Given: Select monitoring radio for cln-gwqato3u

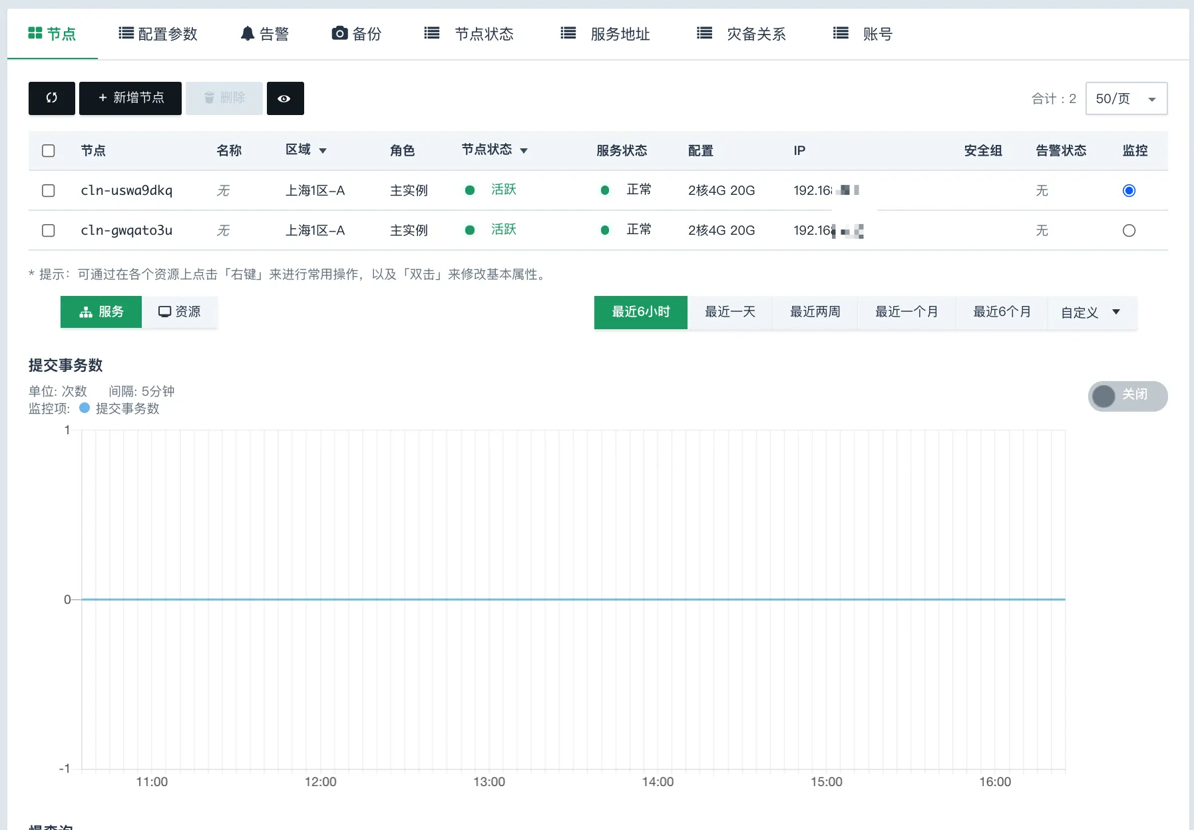Looking at the screenshot, I should [x=1129, y=231].
